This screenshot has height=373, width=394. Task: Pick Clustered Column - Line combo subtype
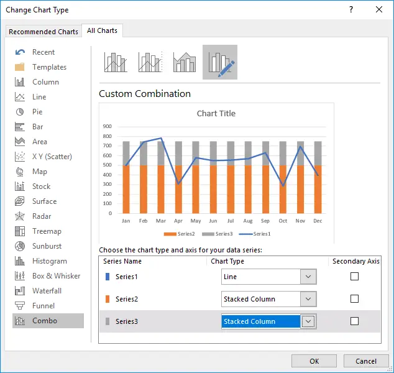[x=116, y=62]
